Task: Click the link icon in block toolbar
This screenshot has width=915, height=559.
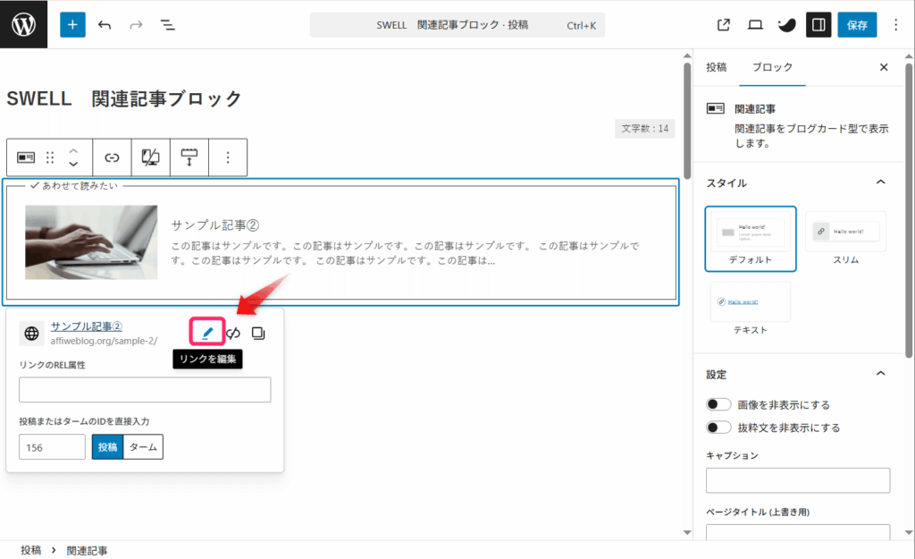Action: (112, 157)
